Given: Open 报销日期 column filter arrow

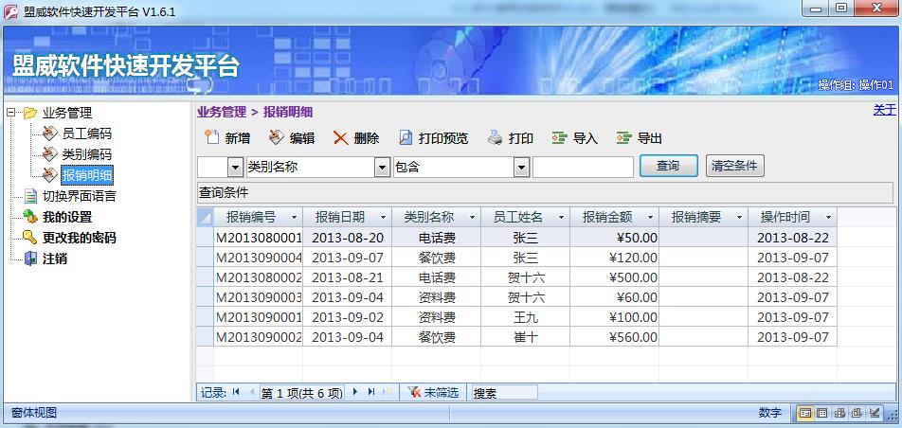Looking at the screenshot, I should point(383,218).
